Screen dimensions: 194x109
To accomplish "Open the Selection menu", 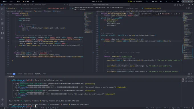I will click(x=17, y=5).
